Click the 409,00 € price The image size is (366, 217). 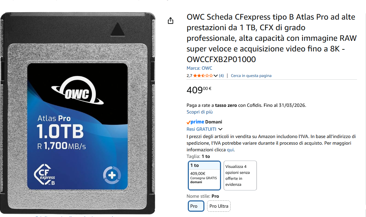(x=199, y=90)
